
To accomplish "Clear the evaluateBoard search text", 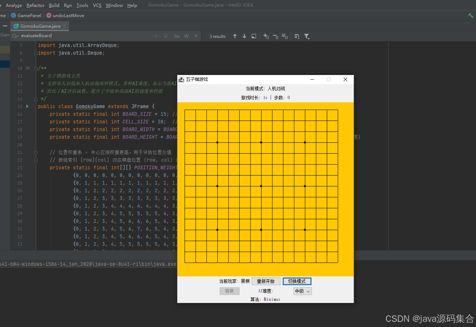I will click(x=156, y=36).
